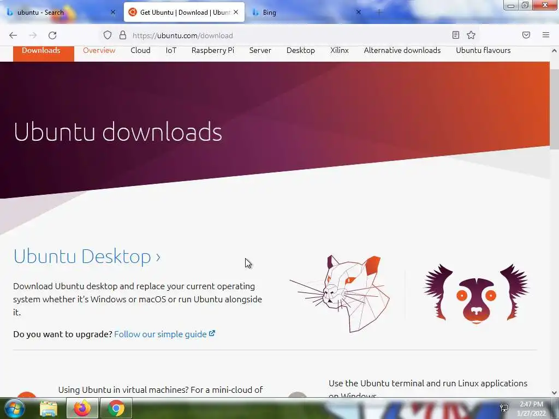Viewport: 559px width, 419px height.
Task: Click the padlock site security icon
Action: [x=123, y=35]
